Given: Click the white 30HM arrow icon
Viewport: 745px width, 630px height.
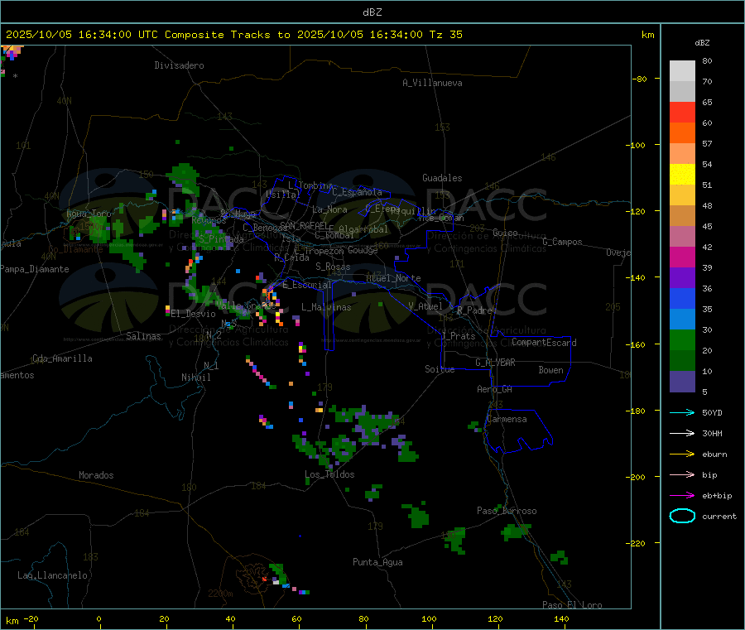Looking at the screenshot, I should (x=682, y=433).
